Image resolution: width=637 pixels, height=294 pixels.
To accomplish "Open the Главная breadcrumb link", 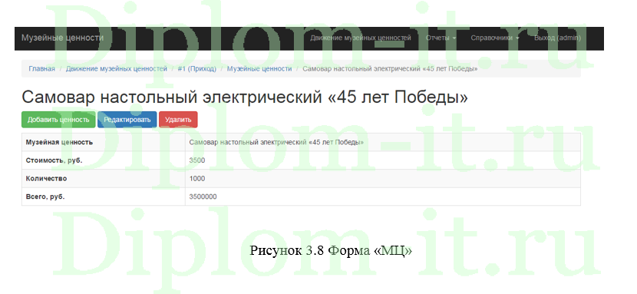I will point(42,69).
